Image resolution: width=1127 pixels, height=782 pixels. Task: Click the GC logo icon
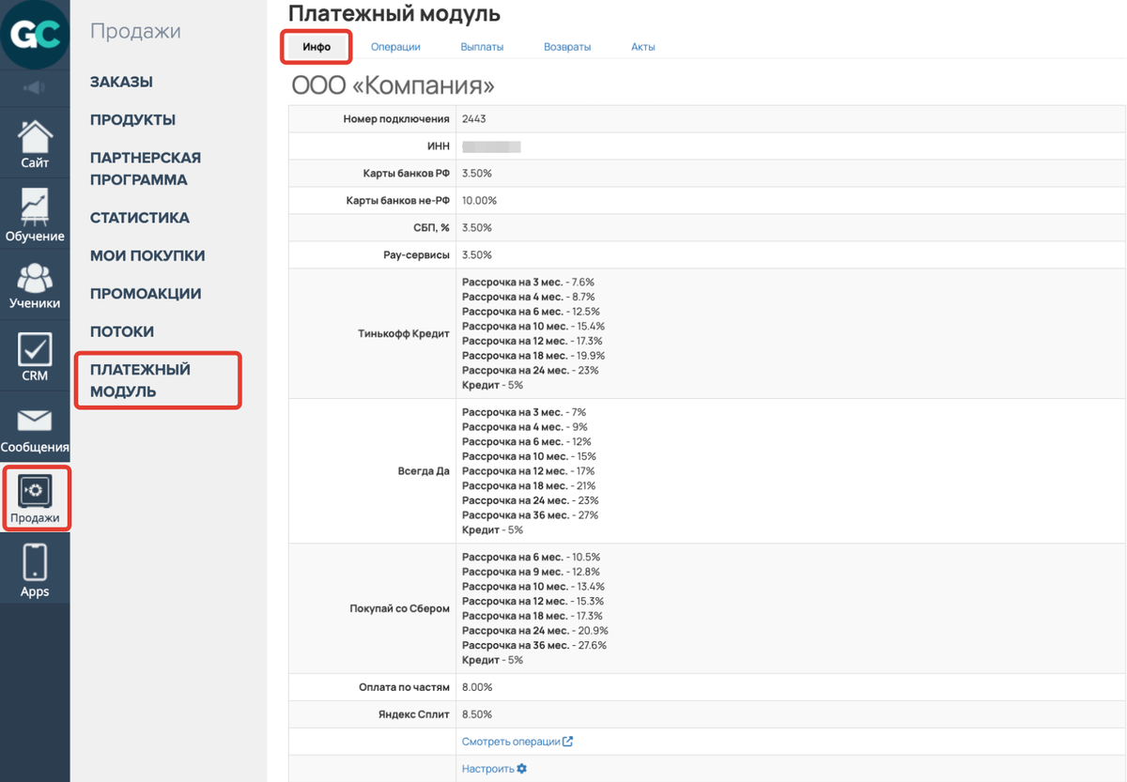pyautogui.click(x=35, y=35)
